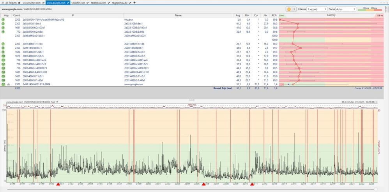Click the fritz.box name cell
The width and height of the screenshot is (389, 192).
tap(129, 19)
